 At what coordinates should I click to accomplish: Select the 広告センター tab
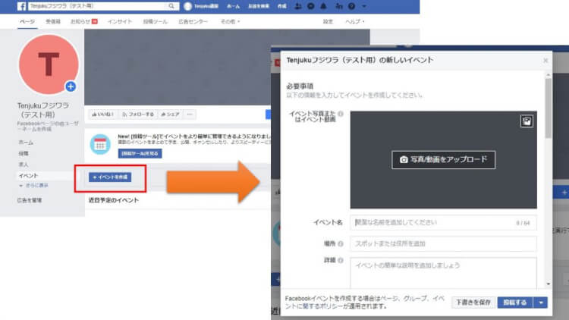tap(193, 22)
